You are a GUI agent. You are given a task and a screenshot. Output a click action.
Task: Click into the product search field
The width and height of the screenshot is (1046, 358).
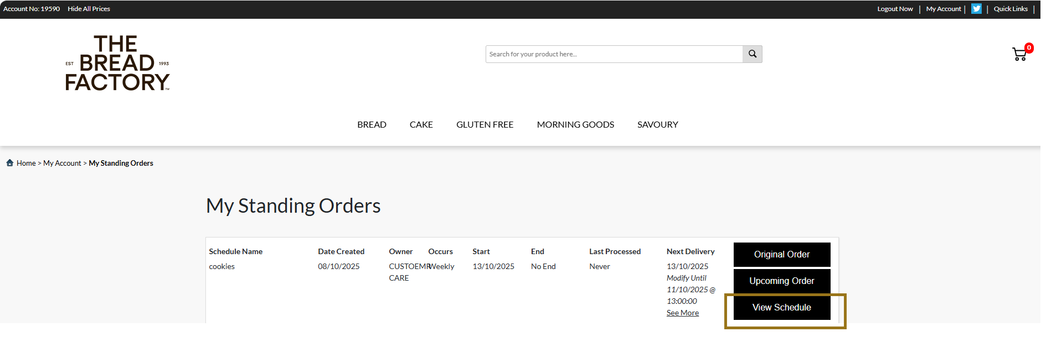pyautogui.click(x=614, y=54)
